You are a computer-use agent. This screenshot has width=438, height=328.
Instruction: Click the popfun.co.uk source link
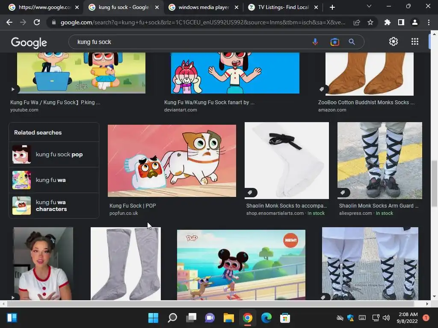click(124, 213)
